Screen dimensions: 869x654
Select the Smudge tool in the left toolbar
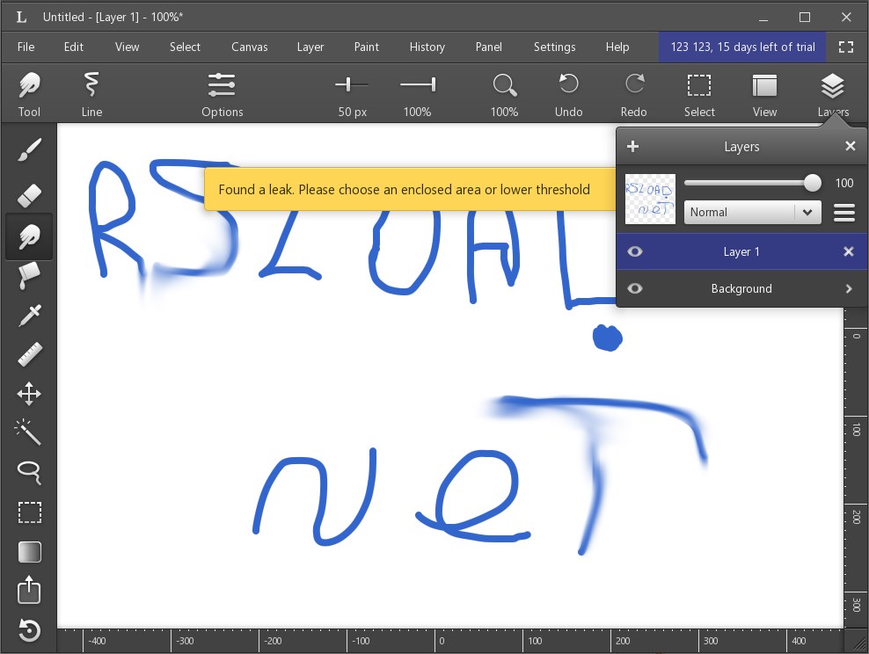(x=29, y=236)
